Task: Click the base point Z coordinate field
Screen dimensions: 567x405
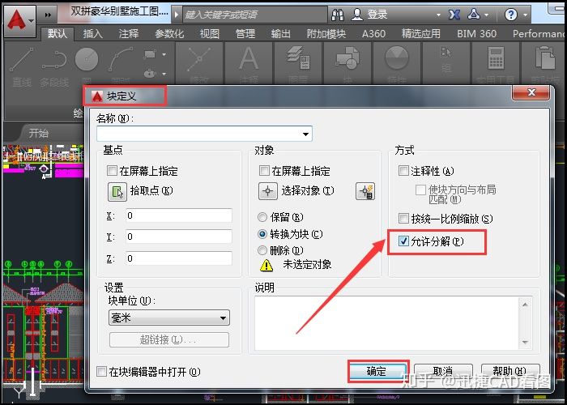Action: 179,258
